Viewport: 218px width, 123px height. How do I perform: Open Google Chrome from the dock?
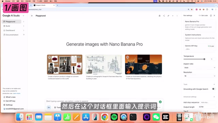[105, 117]
